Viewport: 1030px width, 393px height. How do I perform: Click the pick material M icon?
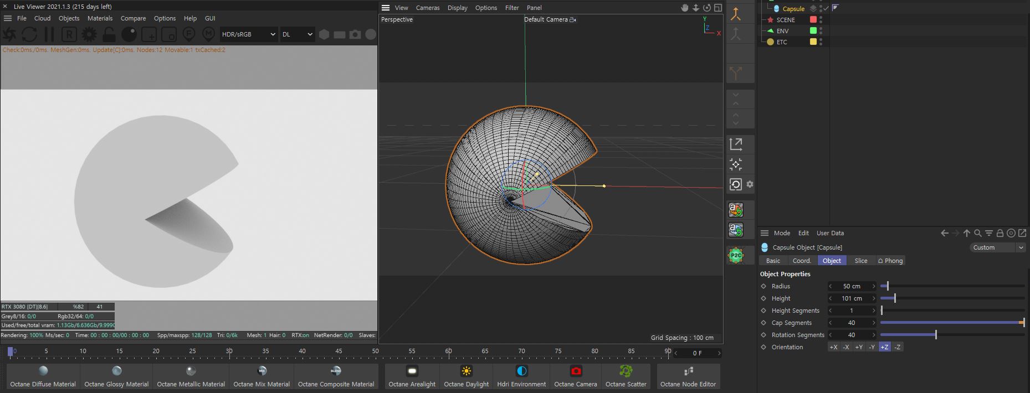tap(209, 34)
